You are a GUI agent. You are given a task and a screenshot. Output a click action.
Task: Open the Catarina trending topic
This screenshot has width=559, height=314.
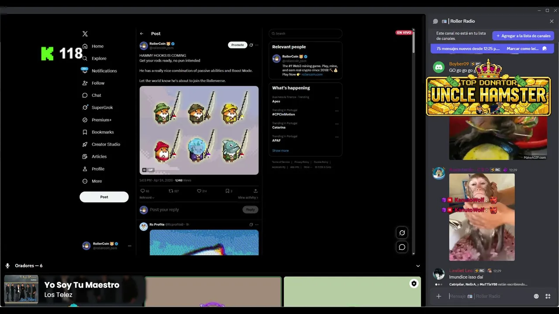279,127
